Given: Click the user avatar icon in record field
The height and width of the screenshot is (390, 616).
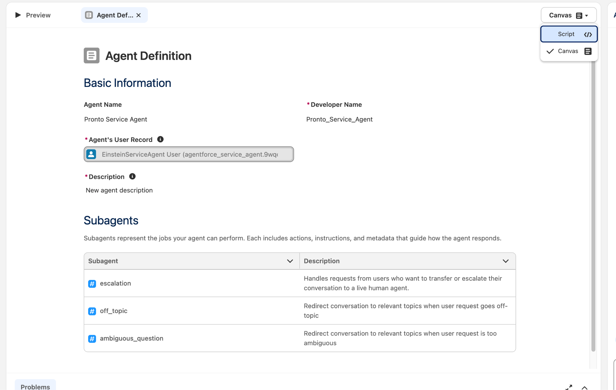Looking at the screenshot, I should [x=91, y=154].
